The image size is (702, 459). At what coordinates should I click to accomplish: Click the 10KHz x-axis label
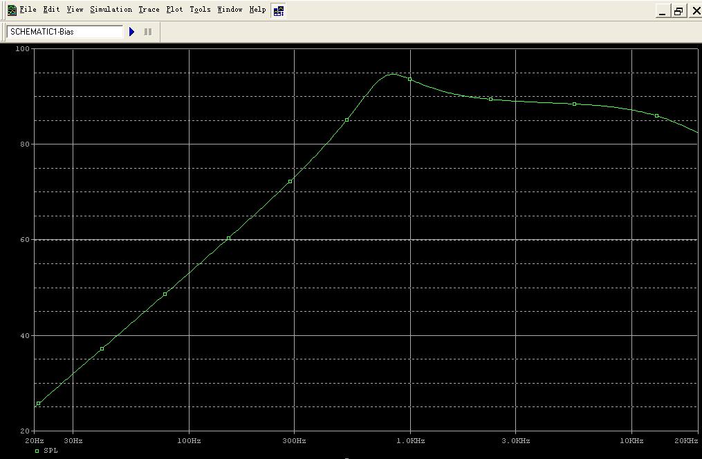pyautogui.click(x=631, y=440)
